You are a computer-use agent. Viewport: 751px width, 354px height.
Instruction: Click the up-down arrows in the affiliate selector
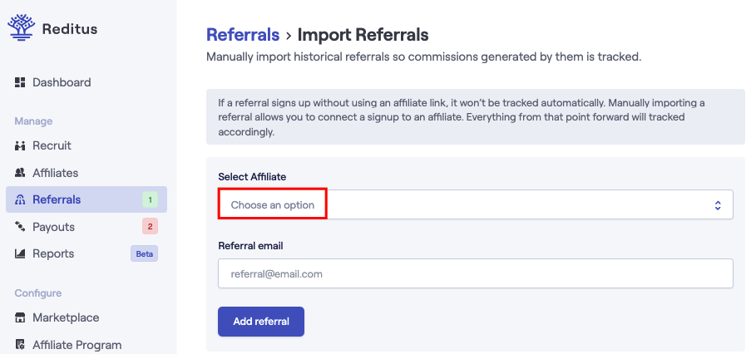(718, 205)
